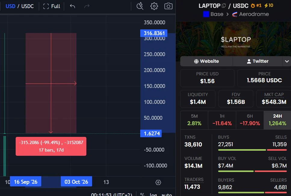Select the 1H timeframe tab
This screenshot has height=196, width=291.
click(x=222, y=120)
